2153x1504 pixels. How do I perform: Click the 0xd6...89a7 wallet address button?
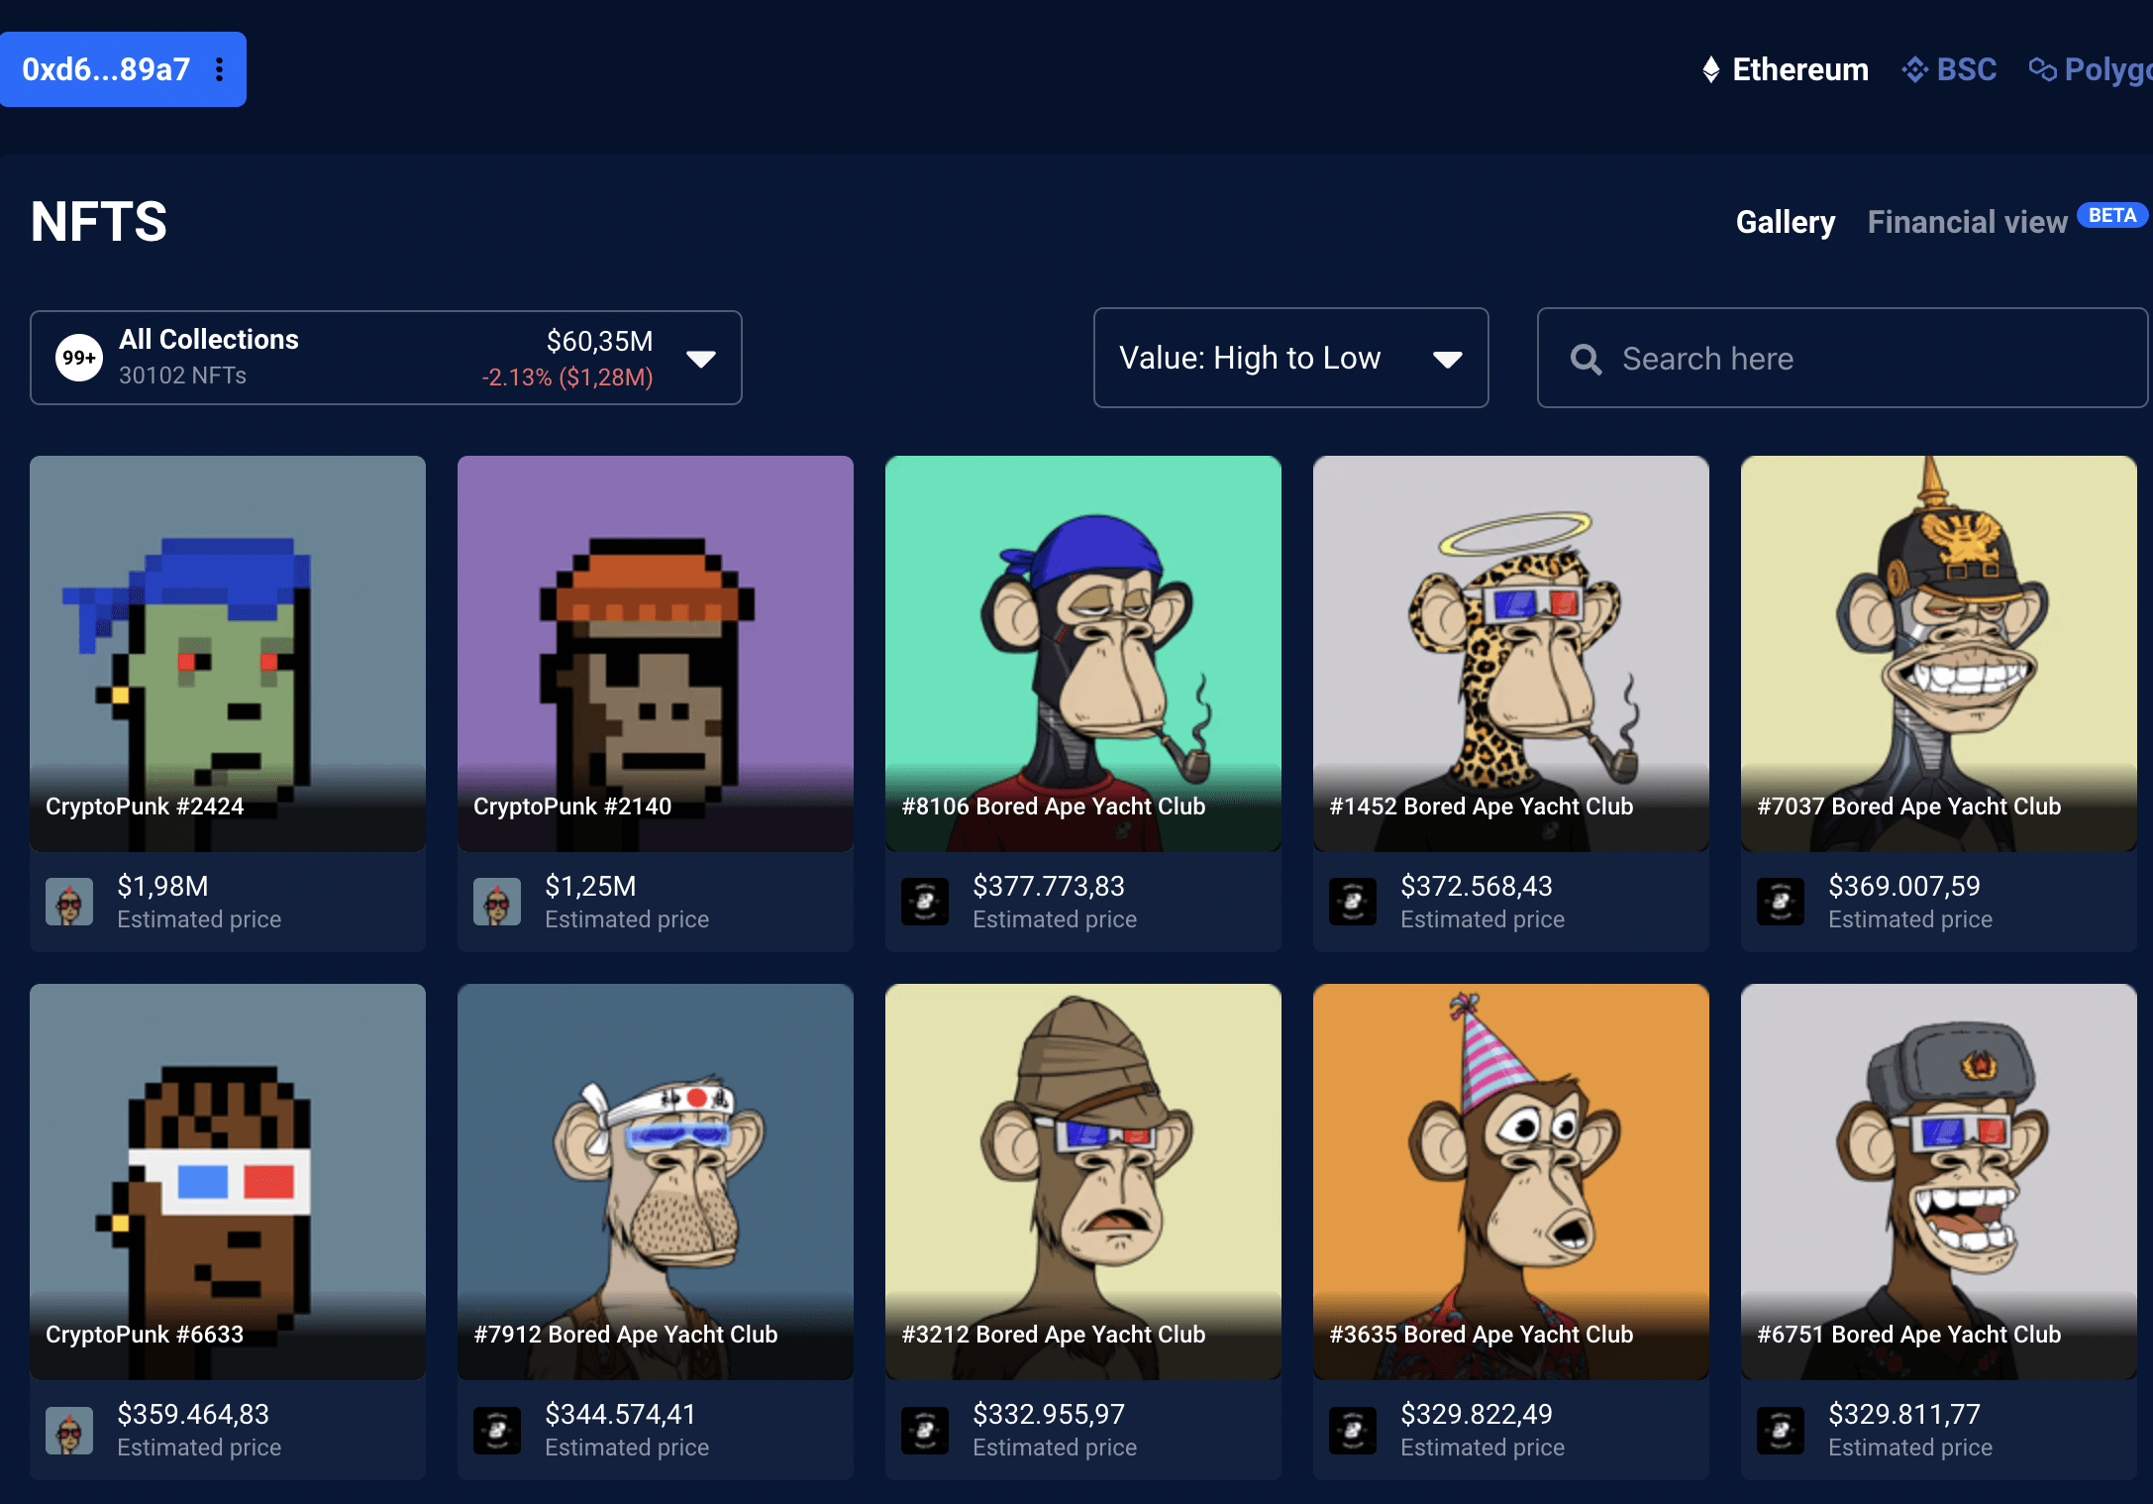click(x=106, y=69)
